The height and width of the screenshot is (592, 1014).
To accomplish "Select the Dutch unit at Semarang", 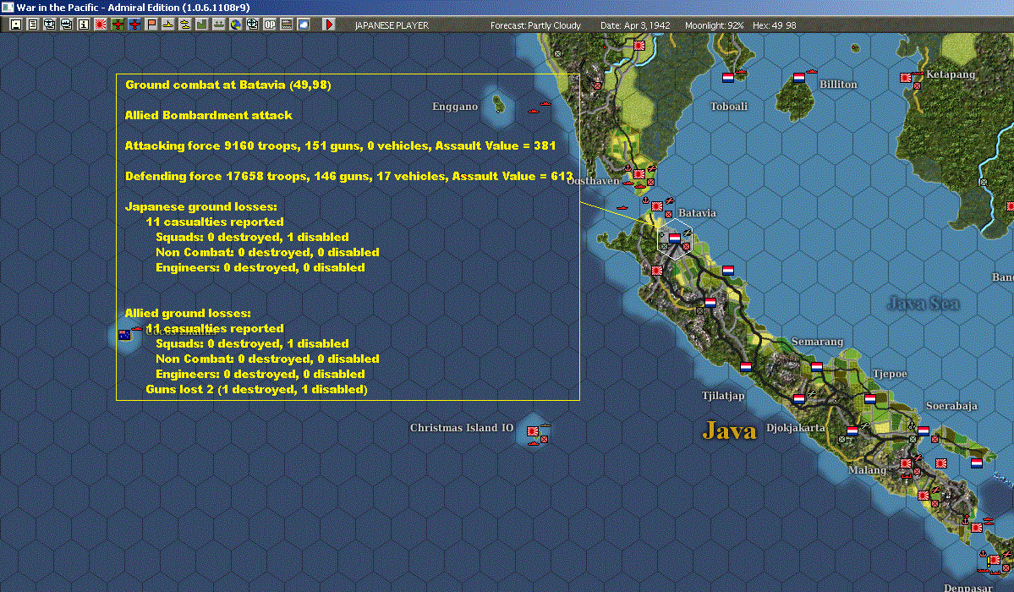I will [817, 367].
